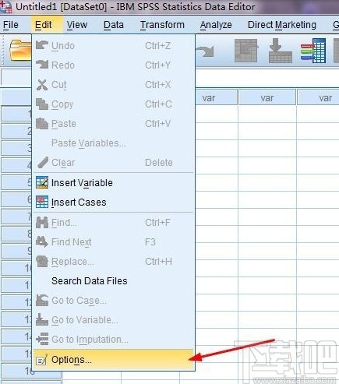Image resolution: width=339 pixels, height=384 pixels.
Task: Open the Transform menu
Action: 162,25
